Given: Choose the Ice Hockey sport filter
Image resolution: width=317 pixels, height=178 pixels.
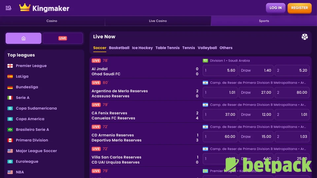Looking at the screenshot, I should (x=142, y=48).
